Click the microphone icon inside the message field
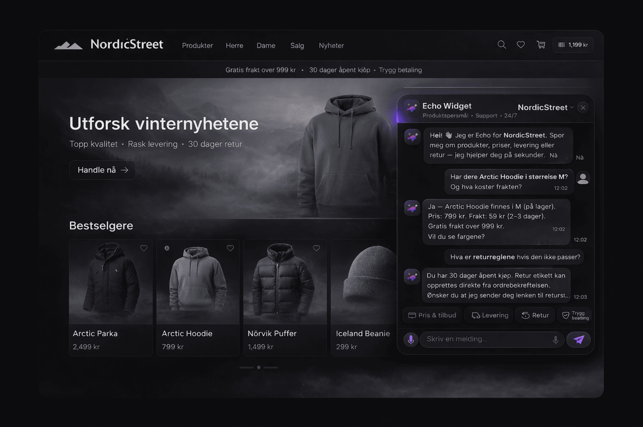 point(556,339)
